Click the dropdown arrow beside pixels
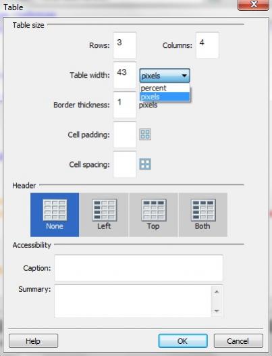This screenshot has width=272, height=356. coord(184,76)
